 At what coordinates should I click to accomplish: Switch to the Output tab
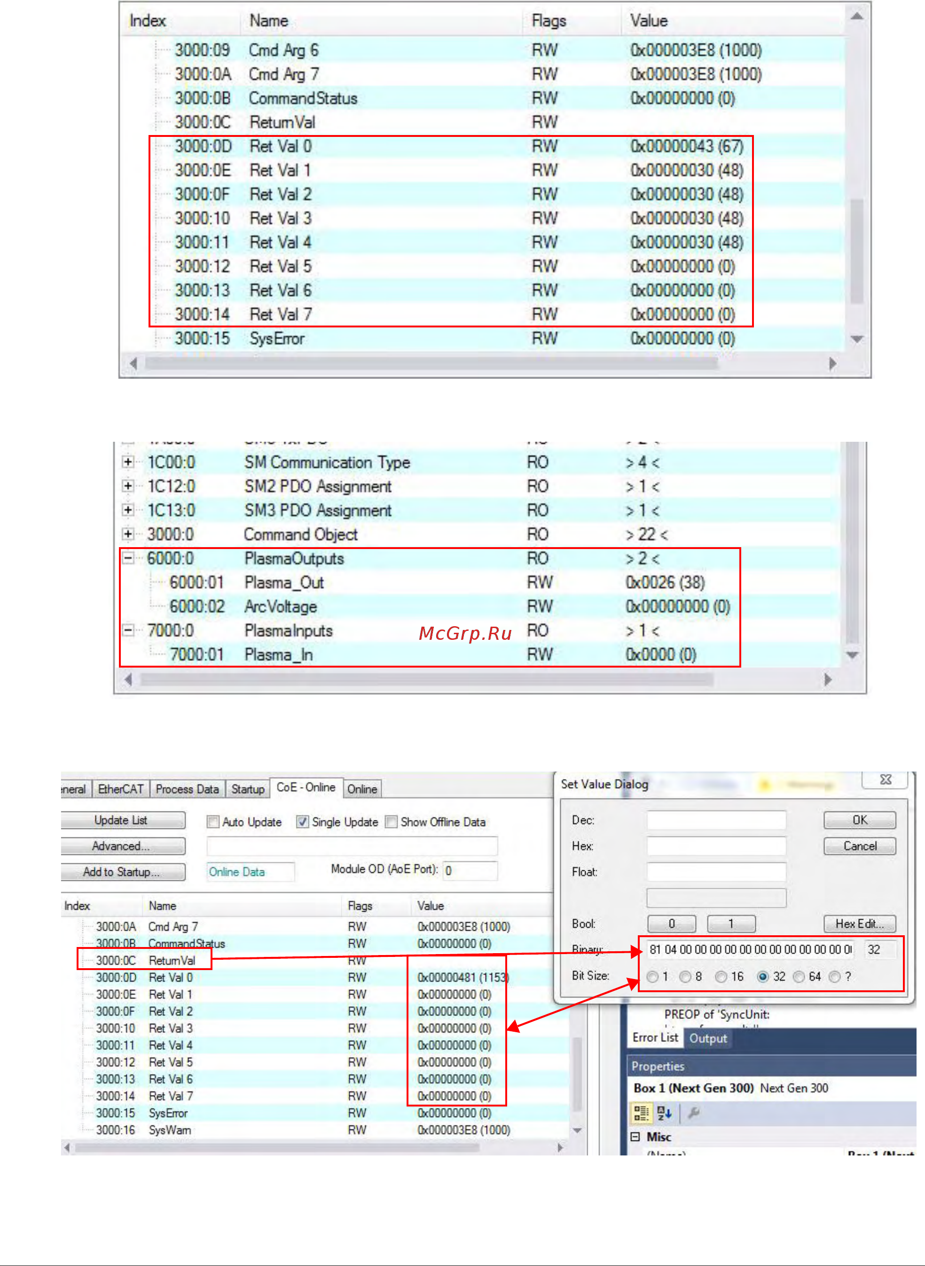[x=708, y=1038]
